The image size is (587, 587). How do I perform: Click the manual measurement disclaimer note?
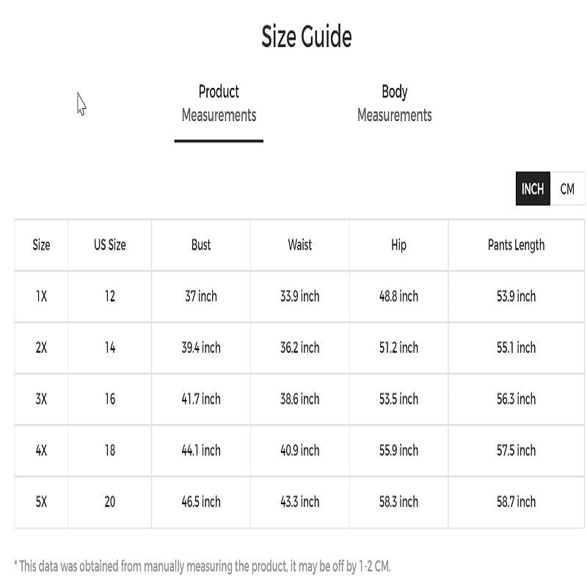[203, 566]
